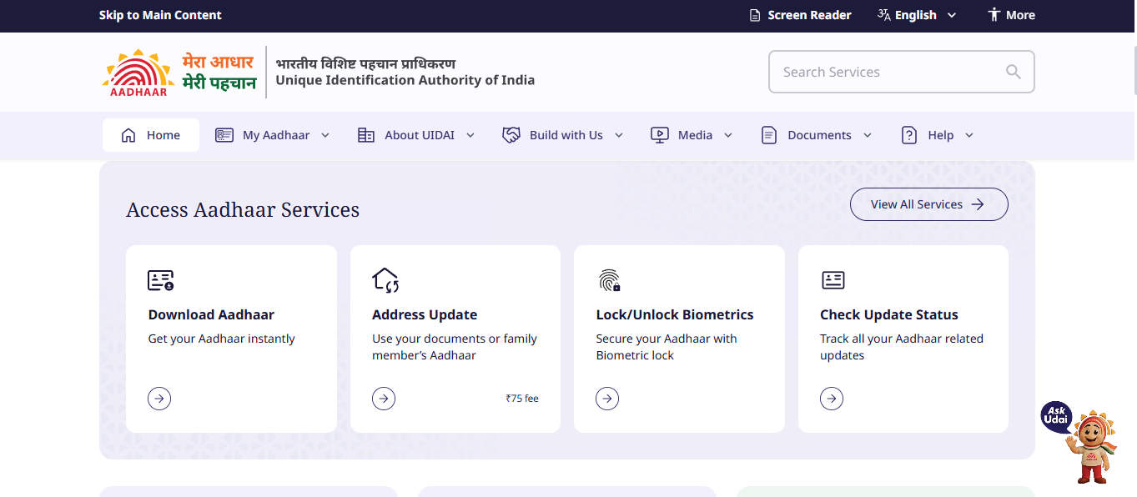Expand the About UIDAI menu chevron
1137x497 pixels.
(470, 135)
